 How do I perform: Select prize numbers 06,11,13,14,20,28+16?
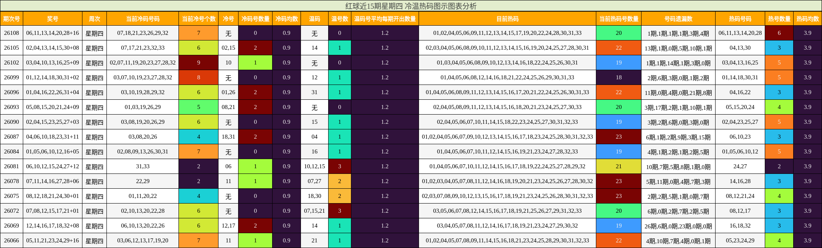[53, 33]
